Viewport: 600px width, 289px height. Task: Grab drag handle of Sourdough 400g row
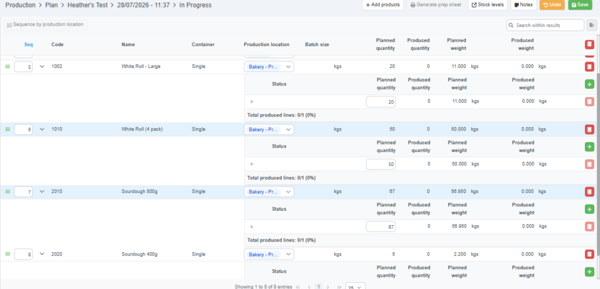(x=7, y=254)
